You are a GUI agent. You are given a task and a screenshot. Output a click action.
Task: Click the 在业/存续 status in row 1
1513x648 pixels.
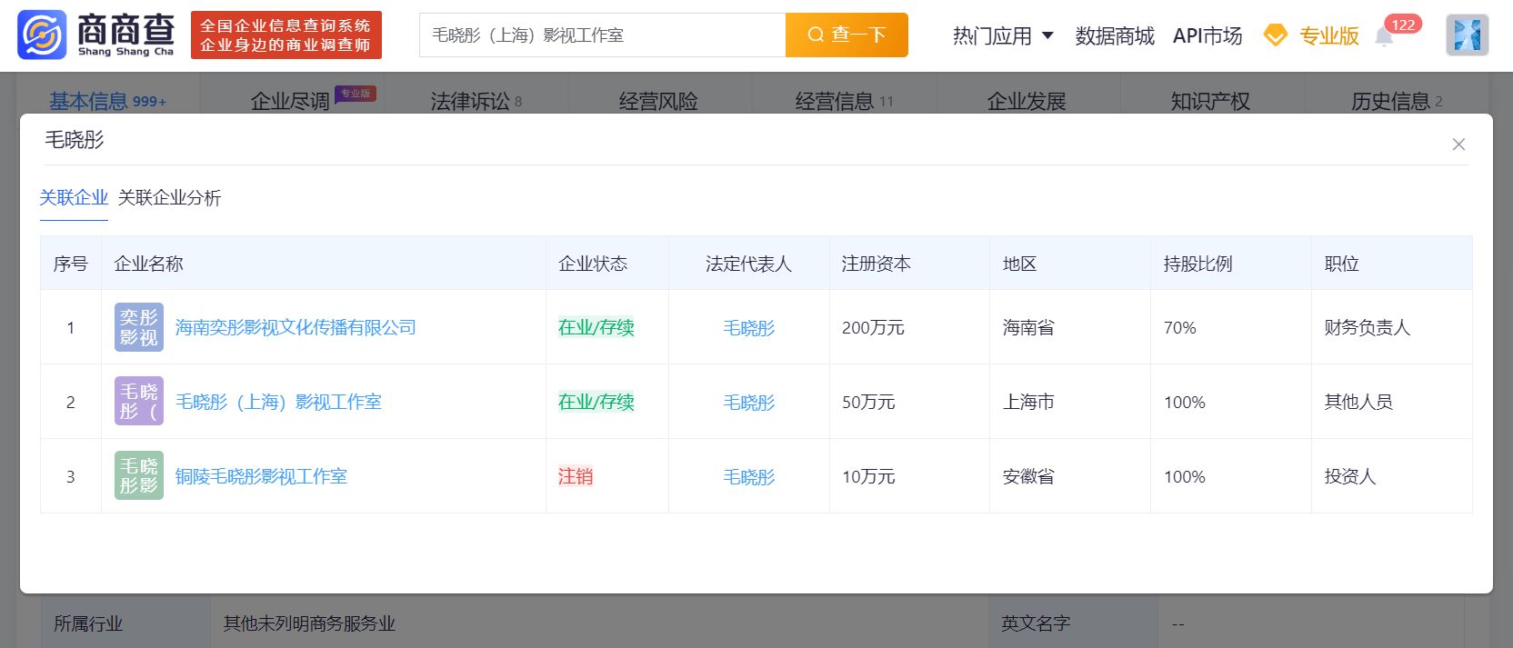point(596,327)
